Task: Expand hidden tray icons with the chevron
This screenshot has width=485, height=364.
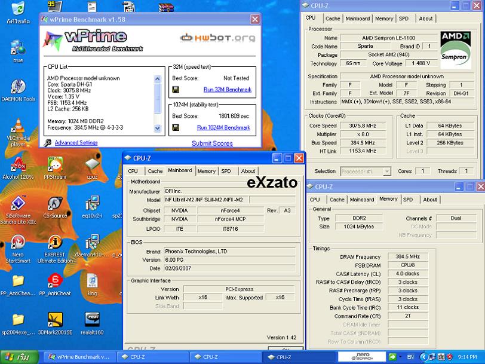Action: pyautogui.click(x=423, y=357)
